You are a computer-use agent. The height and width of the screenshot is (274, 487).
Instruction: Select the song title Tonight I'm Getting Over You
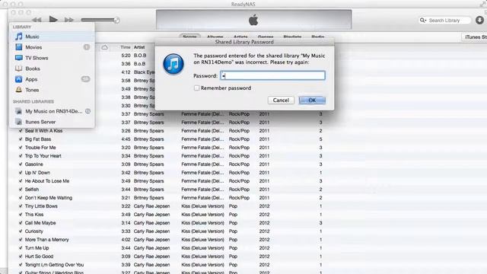pyautogui.click(x=54, y=265)
